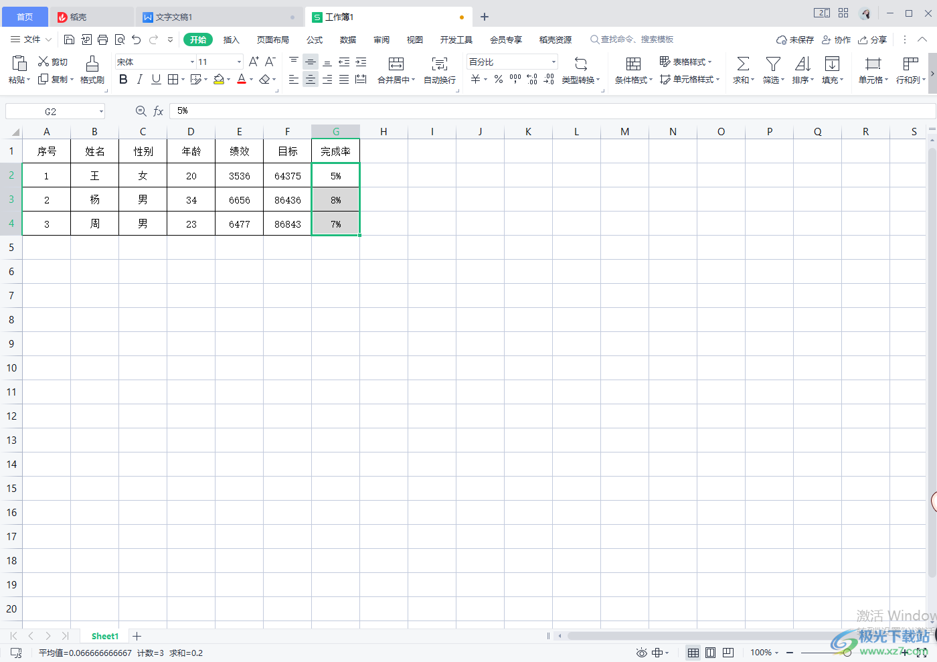The height and width of the screenshot is (662, 937).
Task: Align text left
Action: click(x=294, y=80)
